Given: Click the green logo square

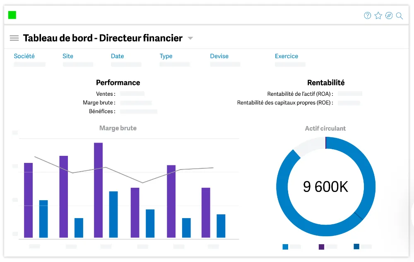Looking at the screenshot, I should point(12,15).
